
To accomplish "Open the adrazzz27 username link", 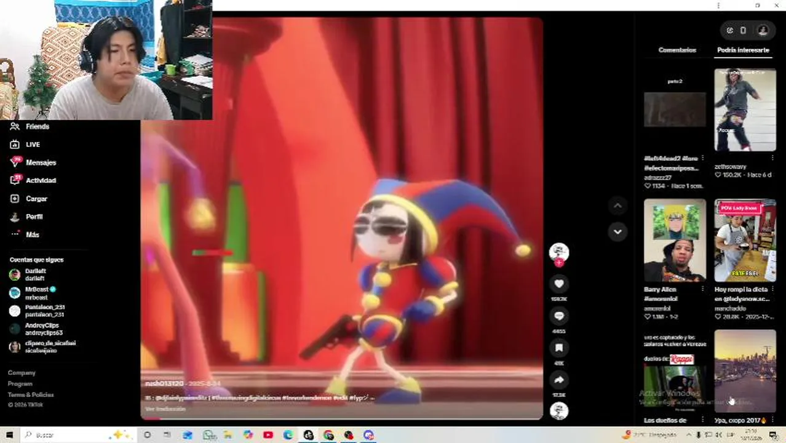I will click(659, 178).
